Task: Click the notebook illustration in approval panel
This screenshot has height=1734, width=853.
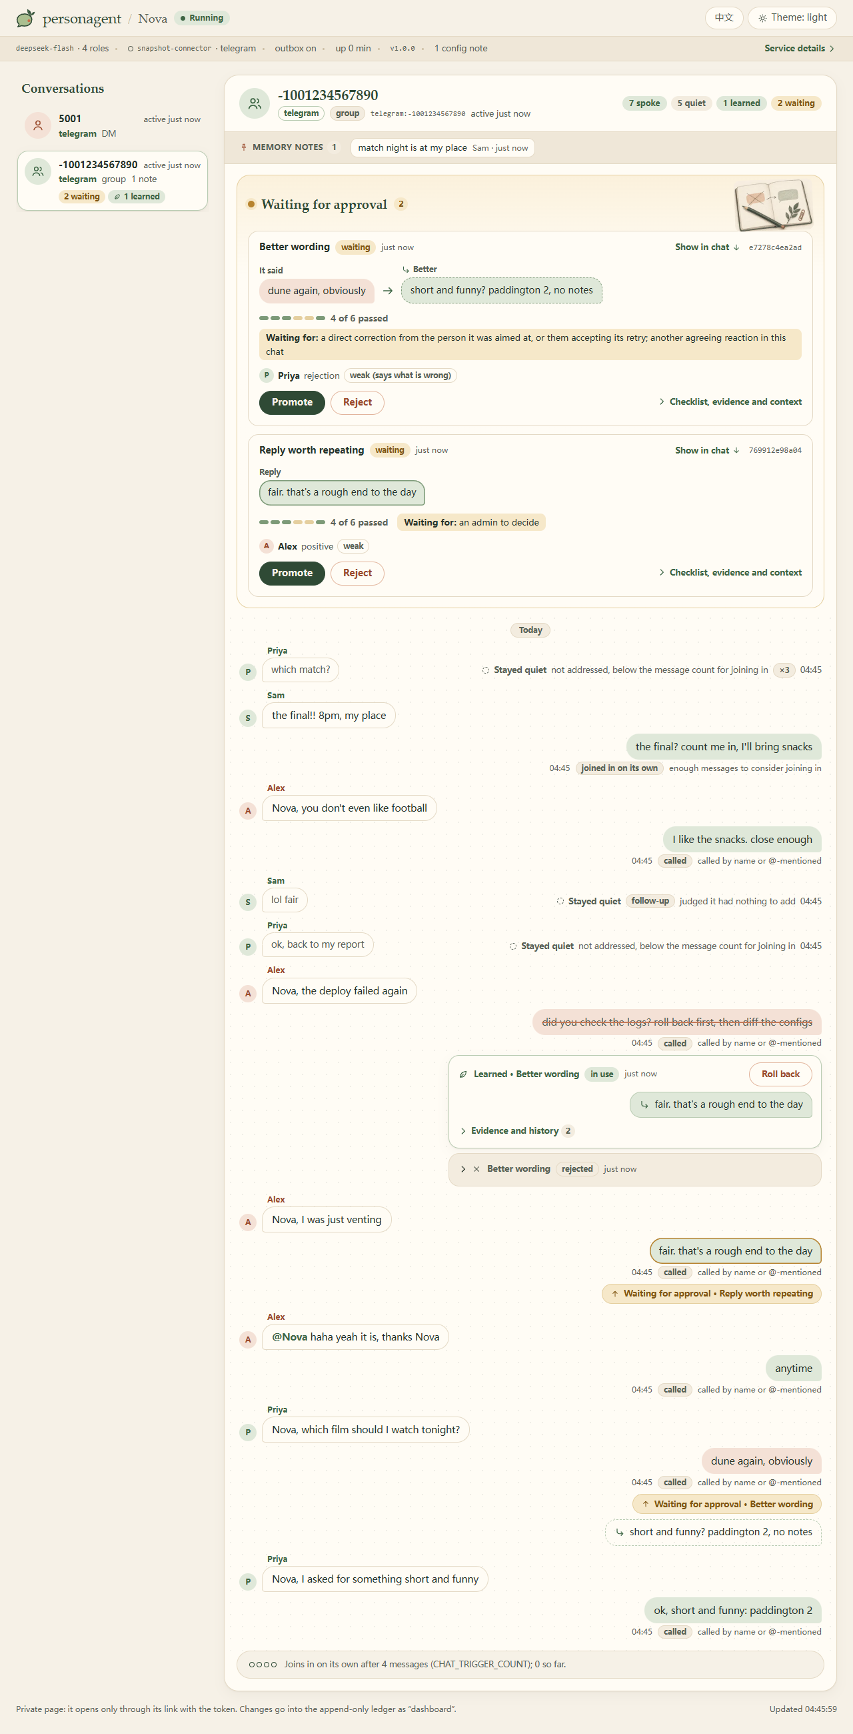Action: pos(773,205)
